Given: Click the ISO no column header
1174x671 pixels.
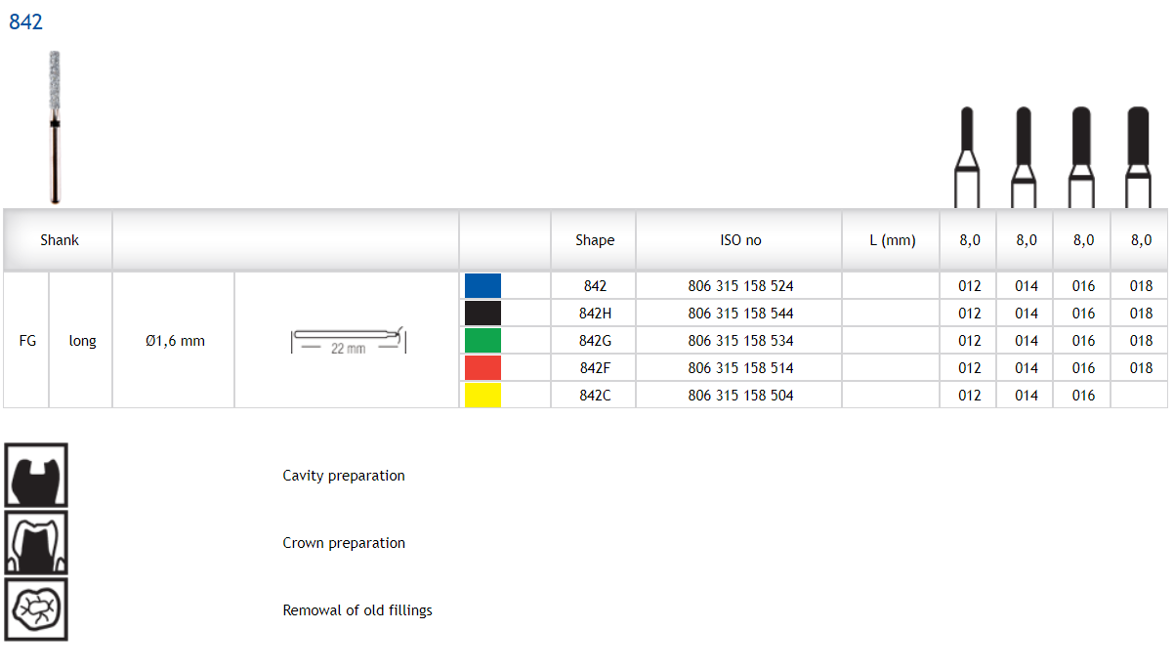Looking at the screenshot, I should [739, 240].
